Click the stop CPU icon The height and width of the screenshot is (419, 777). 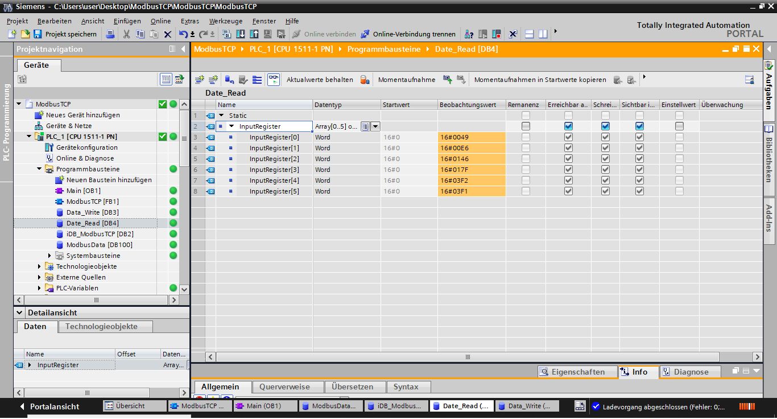496,34
